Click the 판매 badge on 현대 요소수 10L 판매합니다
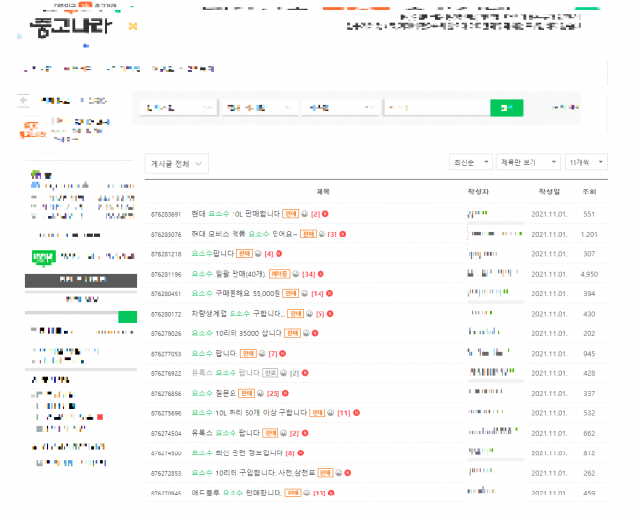The image size is (639, 517). coord(290,214)
